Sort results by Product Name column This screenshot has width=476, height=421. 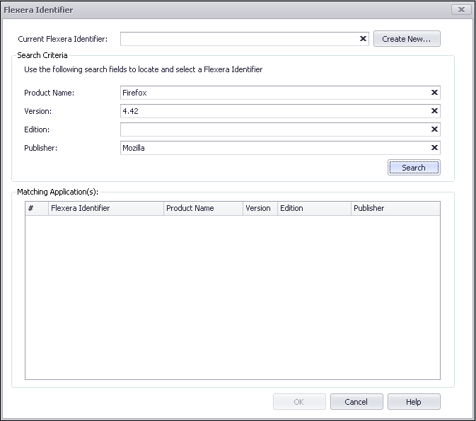[202, 208]
